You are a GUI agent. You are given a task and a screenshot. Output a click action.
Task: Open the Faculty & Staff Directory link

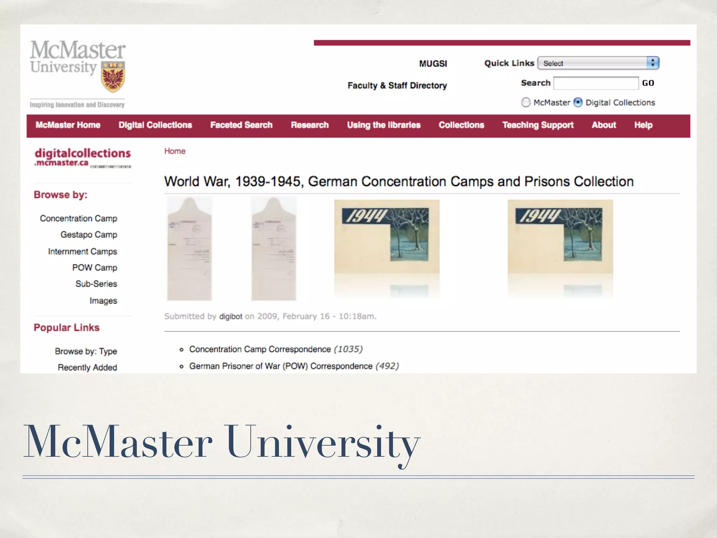pos(397,85)
